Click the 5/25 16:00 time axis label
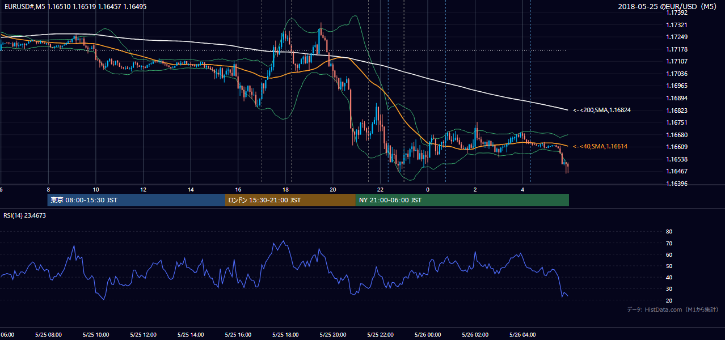 [x=238, y=335]
